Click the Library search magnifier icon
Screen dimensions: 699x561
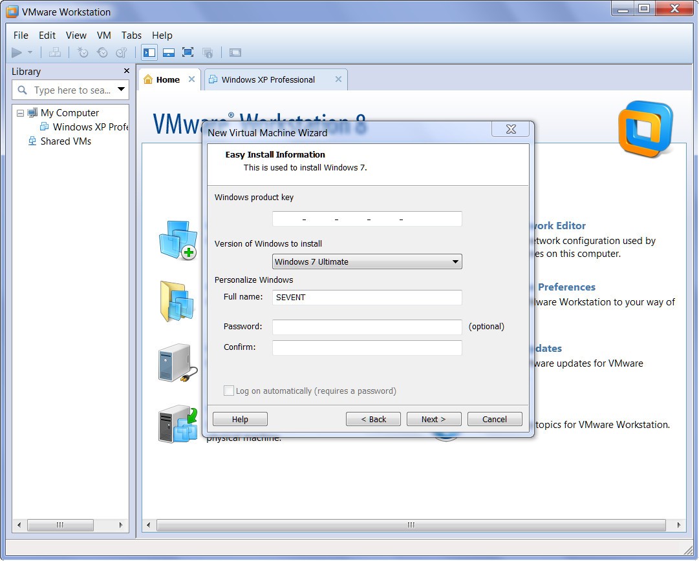click(x=22, y=90)
